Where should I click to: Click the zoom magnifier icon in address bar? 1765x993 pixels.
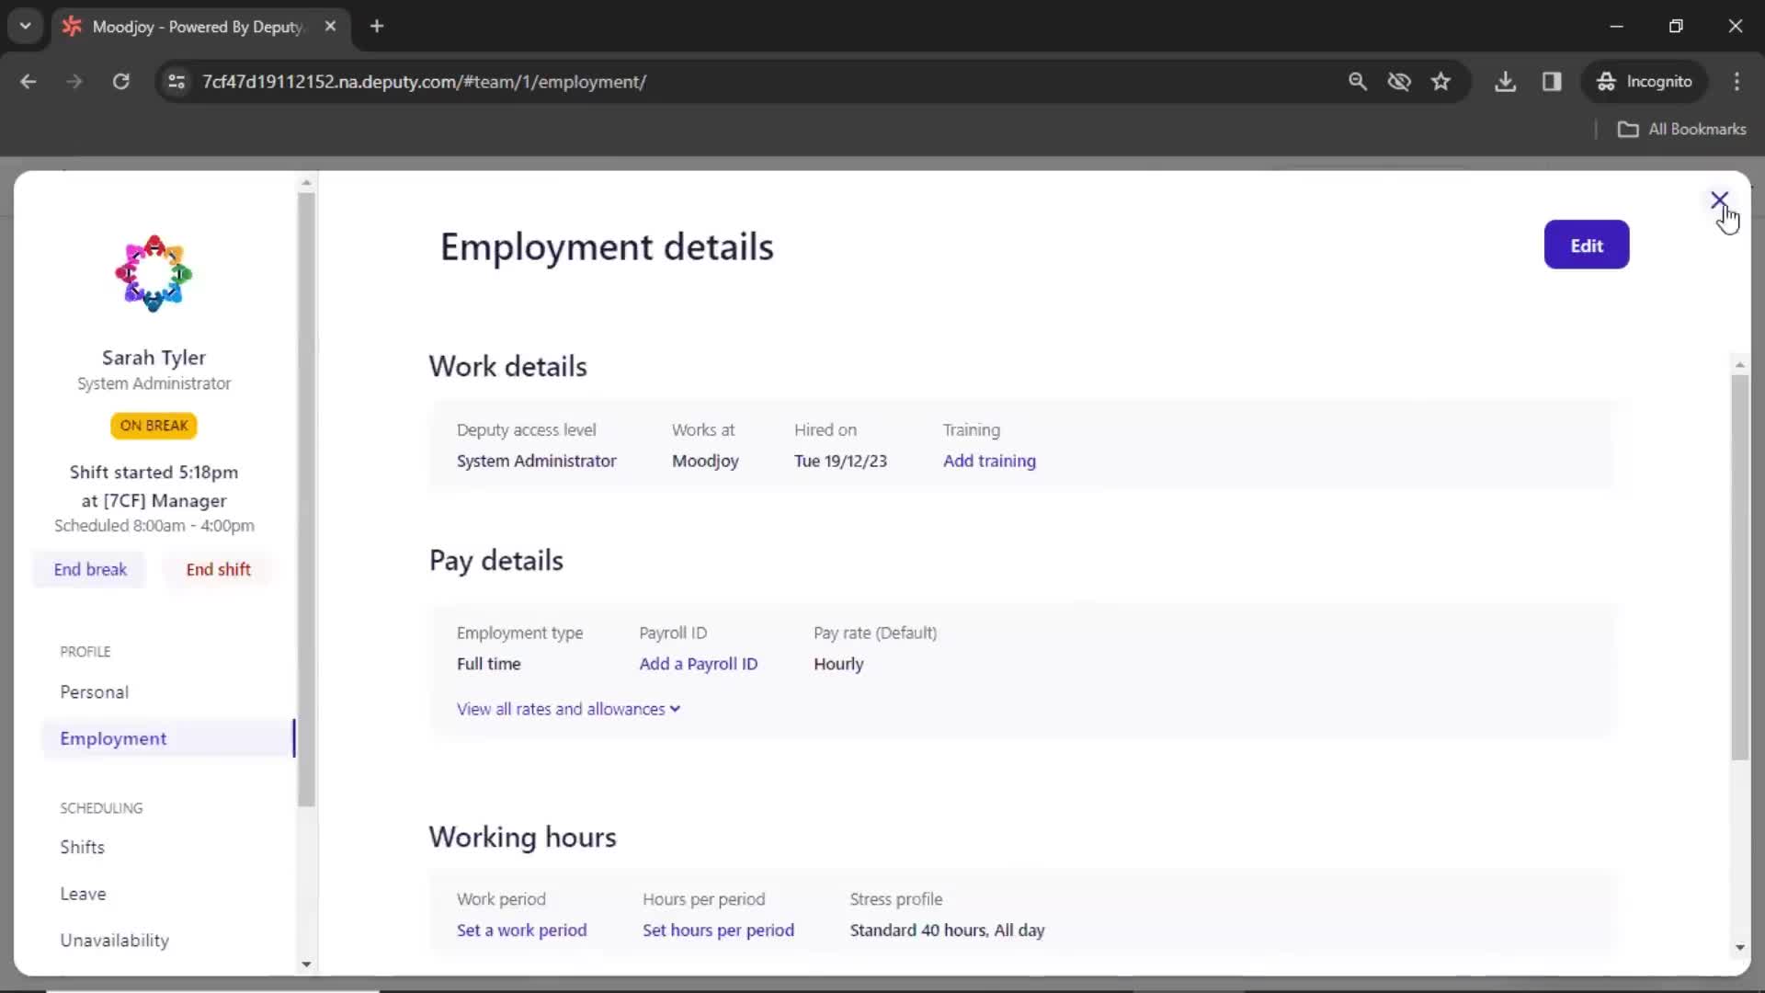click(x=1357, y=82)
